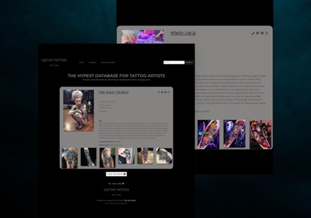
Task: Open first tattoo thumbnail with blue jewel
Action: pos(69,158)
